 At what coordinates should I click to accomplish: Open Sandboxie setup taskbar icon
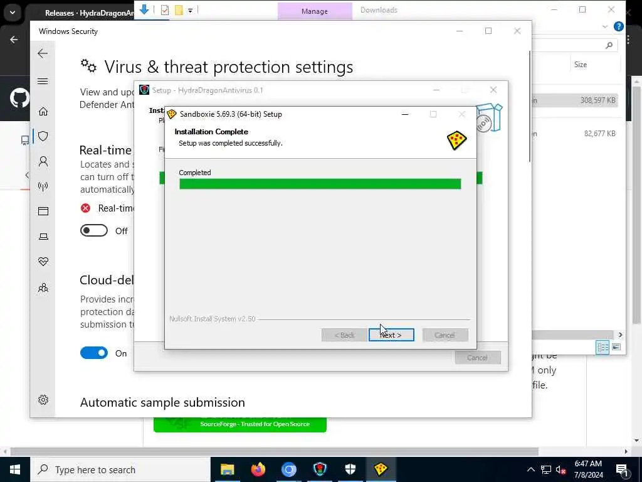click(x=381, y=469)
